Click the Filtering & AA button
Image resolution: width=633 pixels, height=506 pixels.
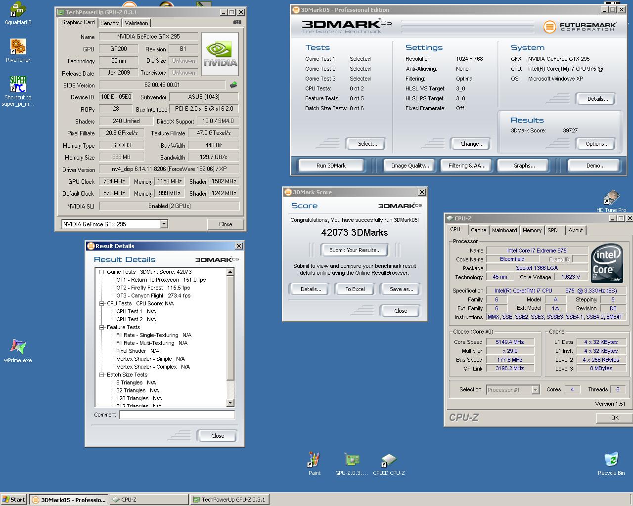[467, 166]
